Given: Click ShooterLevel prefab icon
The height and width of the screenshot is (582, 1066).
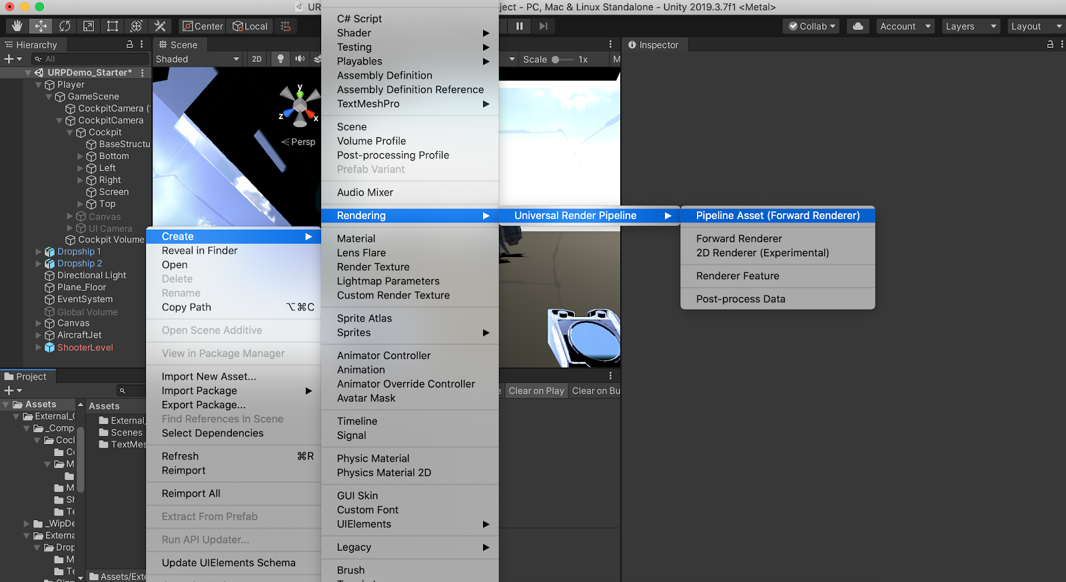Looking at the screenshot, I should (49, 348).
